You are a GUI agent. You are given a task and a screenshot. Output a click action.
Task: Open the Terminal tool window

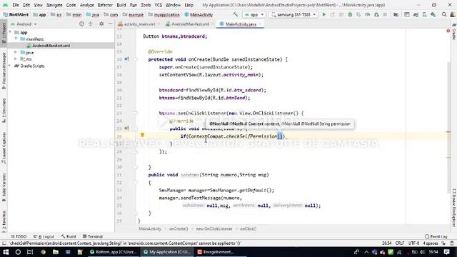93,236
